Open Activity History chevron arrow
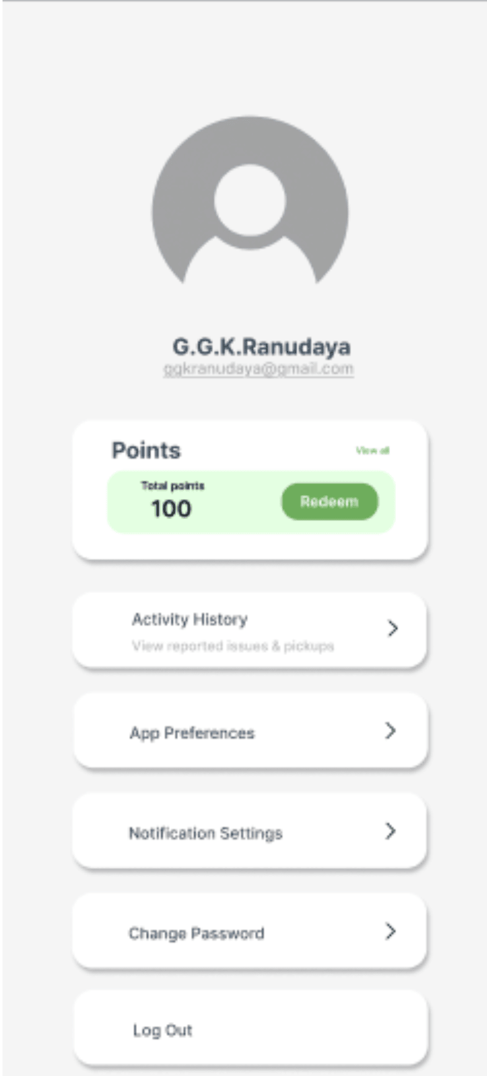This screenshot has height=1076, width=487. (x=393, y=629)
